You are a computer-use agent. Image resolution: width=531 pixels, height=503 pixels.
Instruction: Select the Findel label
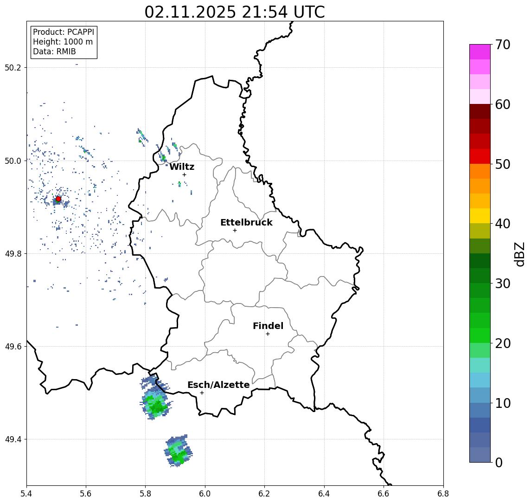[x=268, y=326]
